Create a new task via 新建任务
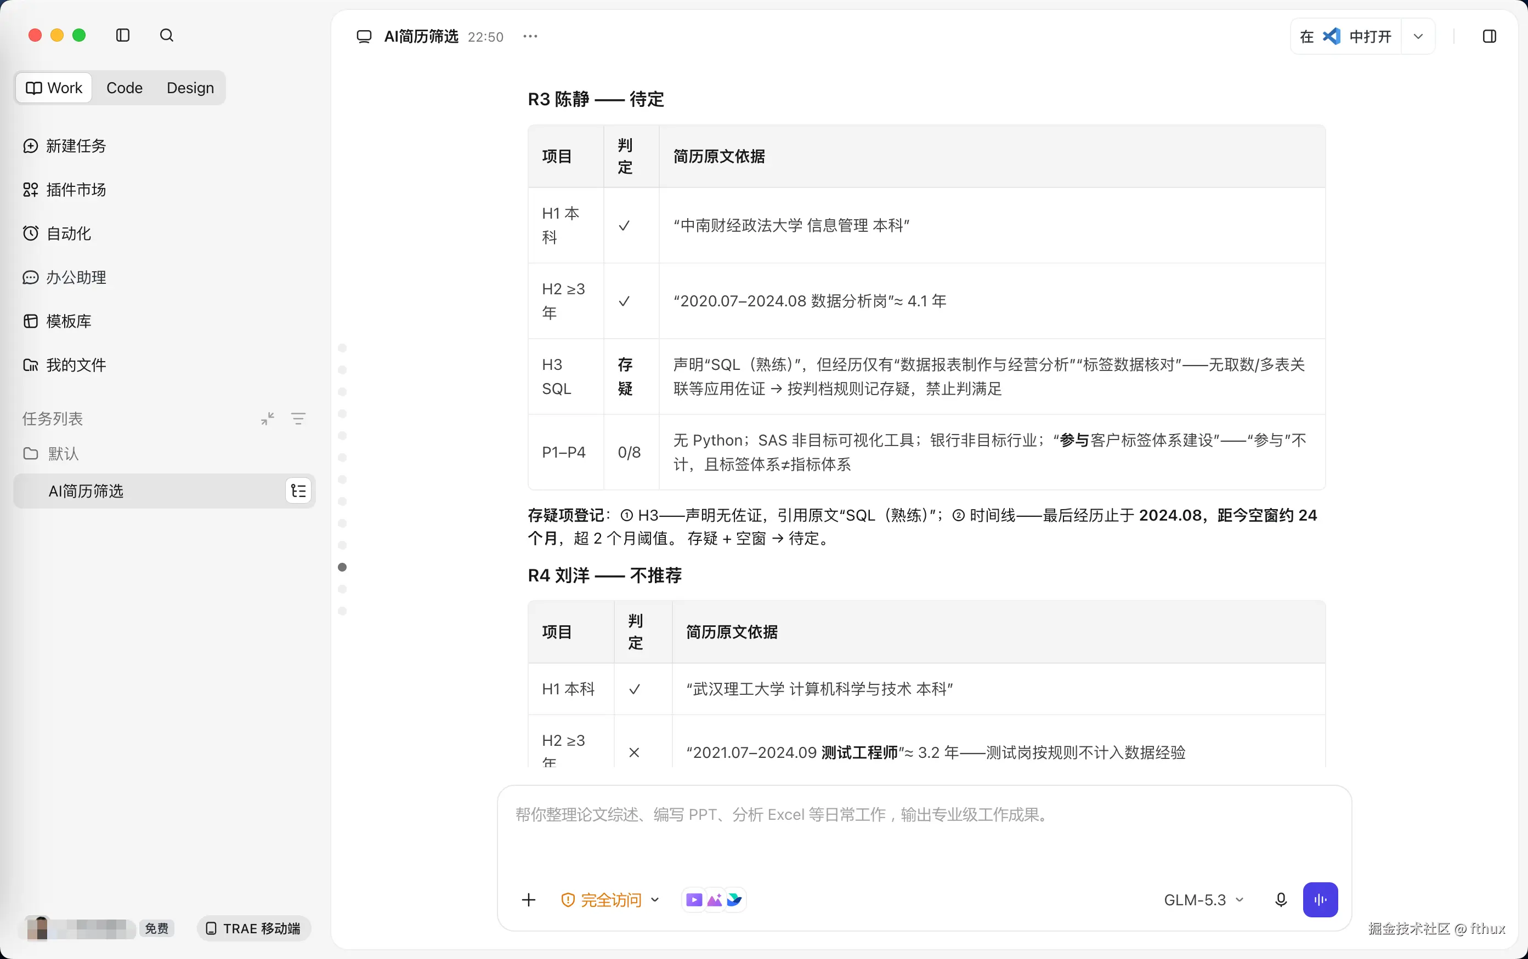Image resolution: width=1528 pixels, height=959 pixels. [x=65, y=146]
